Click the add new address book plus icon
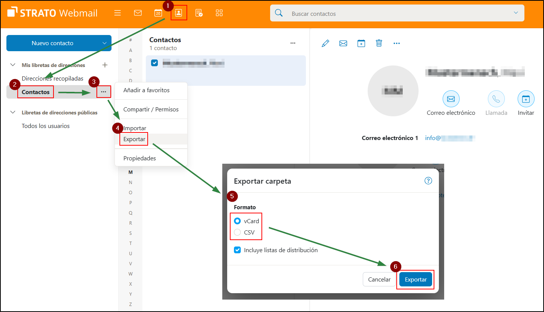544x312 pixels. (105, 65)
